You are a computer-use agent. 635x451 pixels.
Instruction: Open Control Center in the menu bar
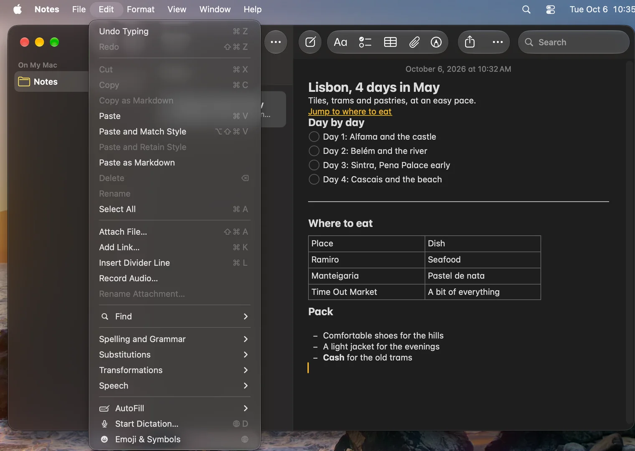pyautogui.click(x=551, y=9)
